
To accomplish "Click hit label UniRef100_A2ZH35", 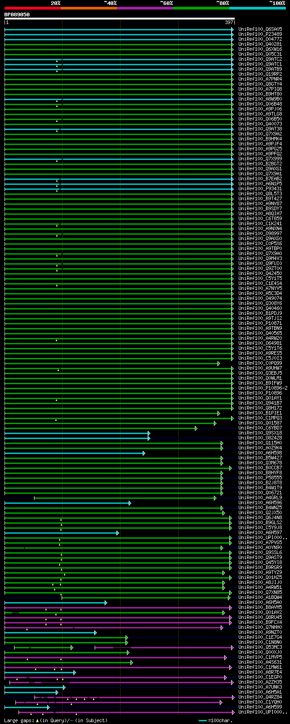I will point(260,682).
